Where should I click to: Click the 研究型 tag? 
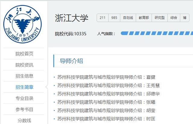[x=160, y=18]
